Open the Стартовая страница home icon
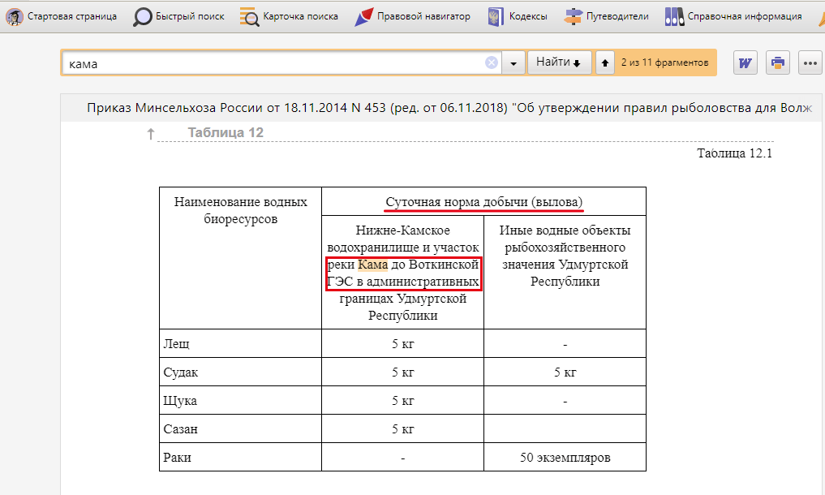Viewport: 825px width, 495px height. pos(14,16)
